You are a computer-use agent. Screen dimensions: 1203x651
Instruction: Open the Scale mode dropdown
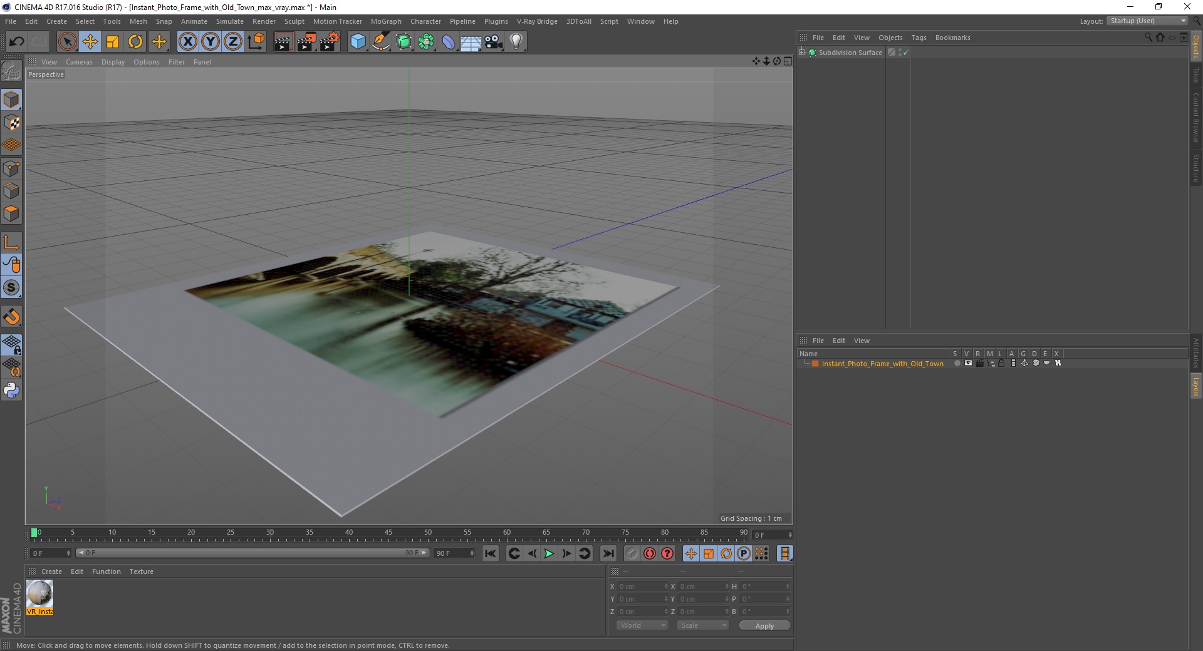point(702,625)
